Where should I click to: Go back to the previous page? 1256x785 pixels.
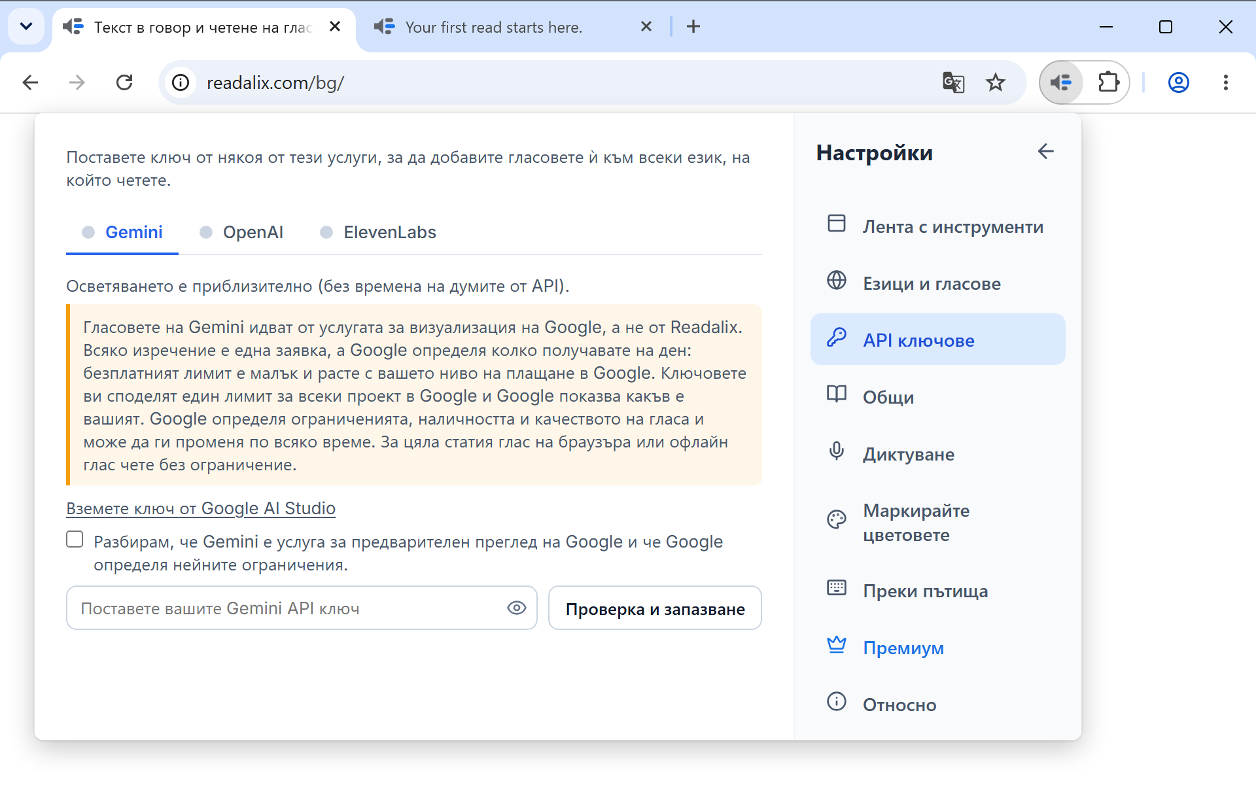30,82
